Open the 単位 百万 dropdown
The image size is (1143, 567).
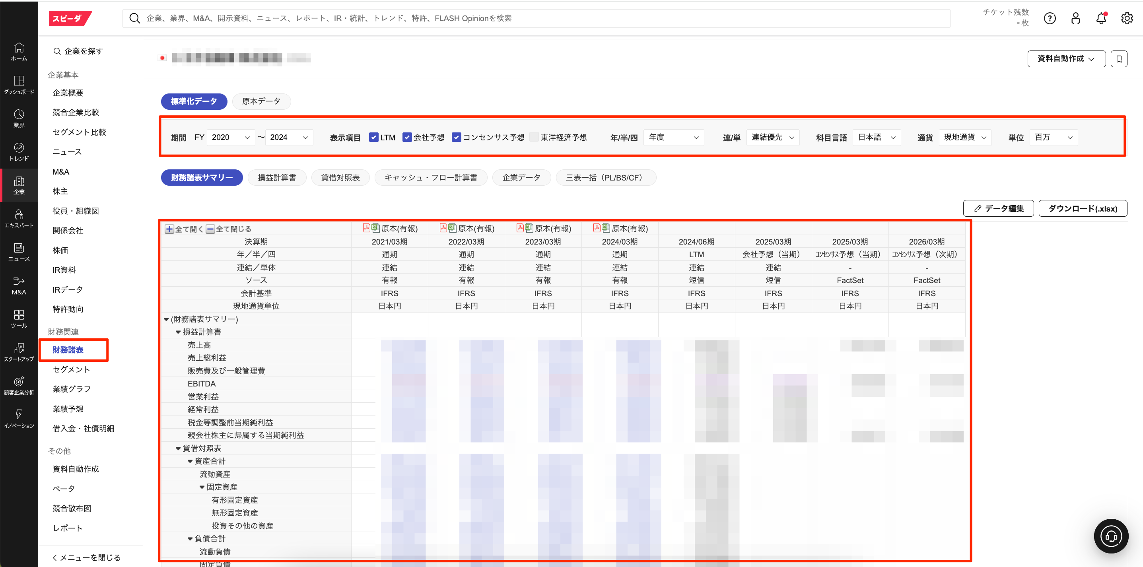(1053, 138)
